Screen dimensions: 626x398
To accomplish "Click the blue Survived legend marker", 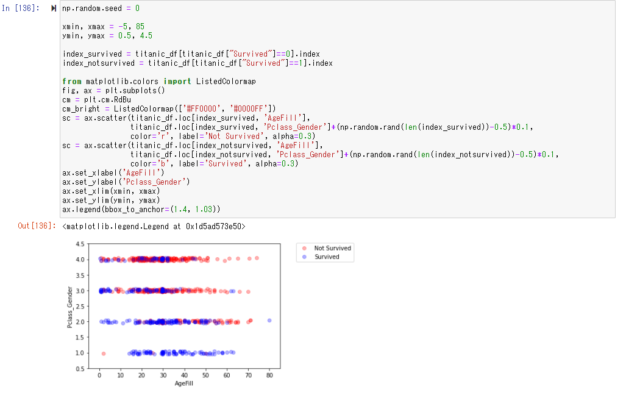I will tap(305, 257).
